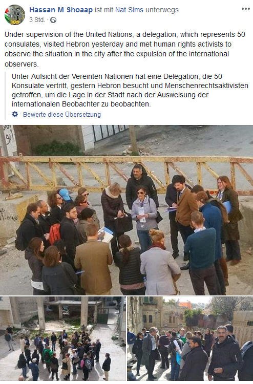Open Hassan M Shoaap's profile picture
The height and width of the screenshot is (384, 253).
(15, 15)
